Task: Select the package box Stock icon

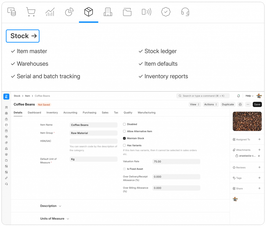Action: coord(89,12)
